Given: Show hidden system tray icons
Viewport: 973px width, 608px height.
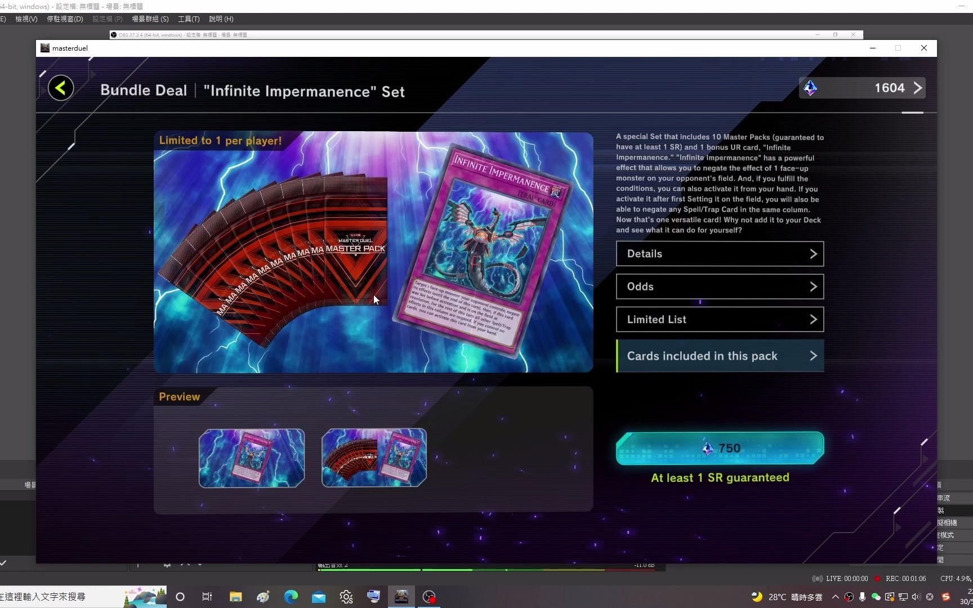Looking at the screenshot, I should (836, 597).
